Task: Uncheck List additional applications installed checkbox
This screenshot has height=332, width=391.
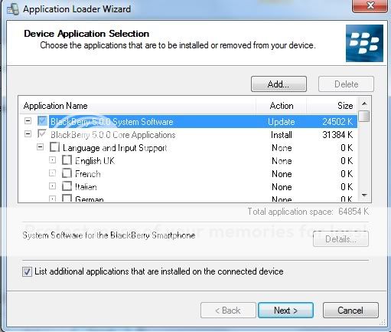Action: (27, 271)
